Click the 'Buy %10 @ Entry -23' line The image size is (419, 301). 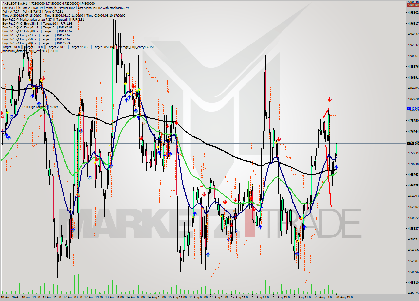coord(36,35)
